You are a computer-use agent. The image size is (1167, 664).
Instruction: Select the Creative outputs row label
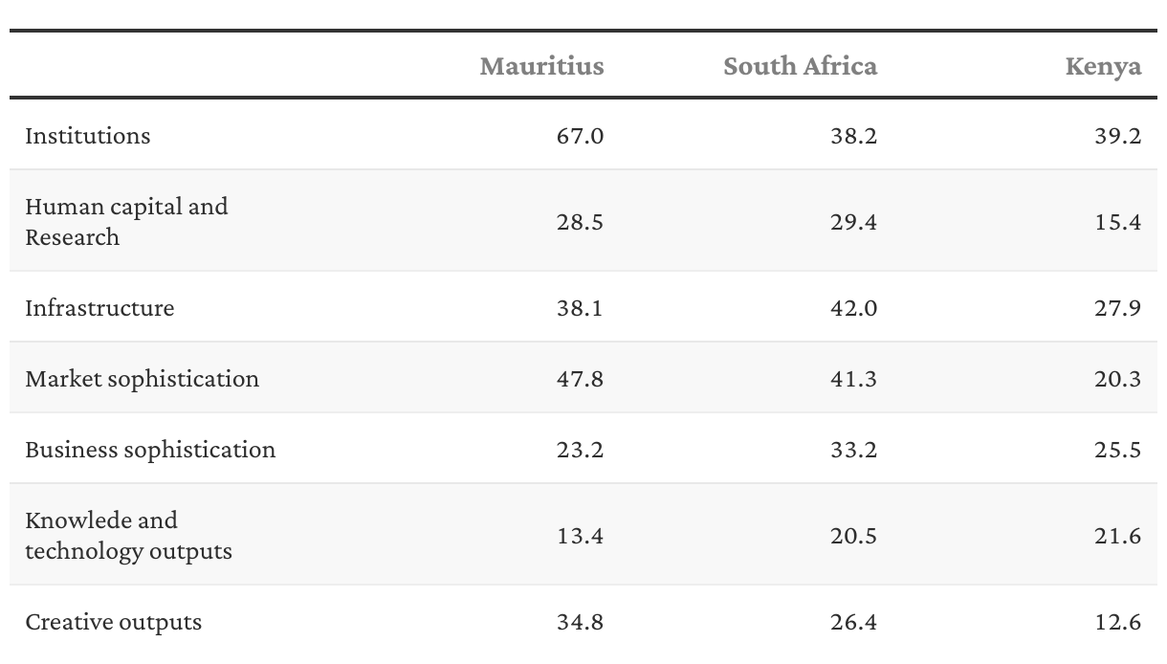tap(113, 622)
